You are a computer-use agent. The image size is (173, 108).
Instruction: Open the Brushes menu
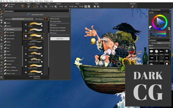[21, 1]
